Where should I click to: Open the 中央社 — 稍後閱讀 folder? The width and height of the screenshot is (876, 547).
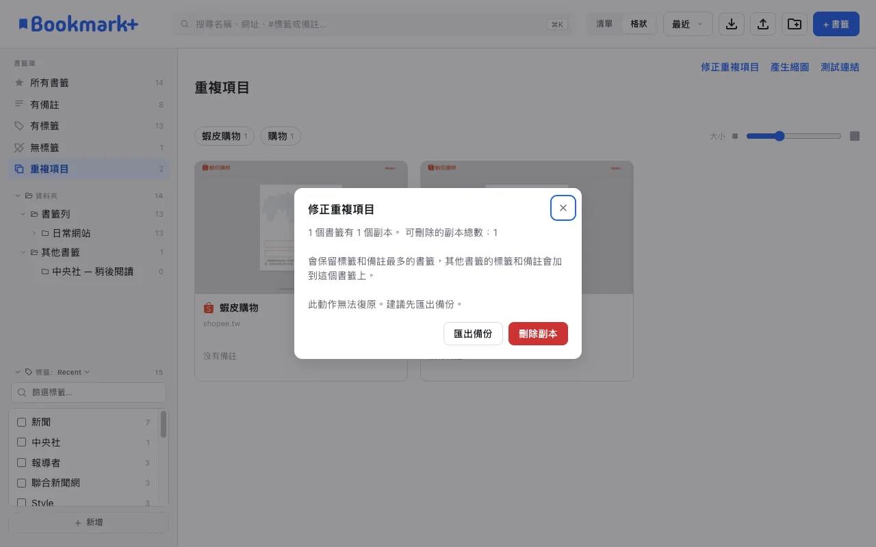pyautogui.click(x=94, y=271)
